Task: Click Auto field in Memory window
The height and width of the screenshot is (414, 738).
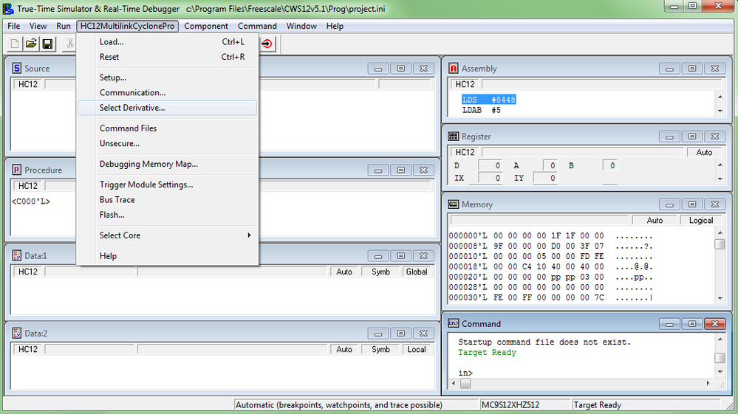Action: [x=655, y=221]
